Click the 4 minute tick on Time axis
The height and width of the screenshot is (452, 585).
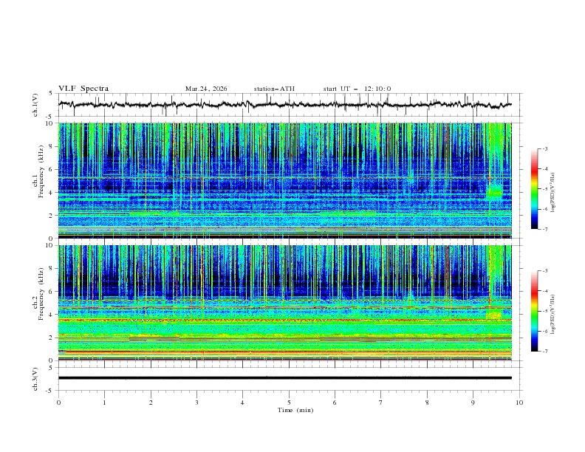tap(243, 403)
